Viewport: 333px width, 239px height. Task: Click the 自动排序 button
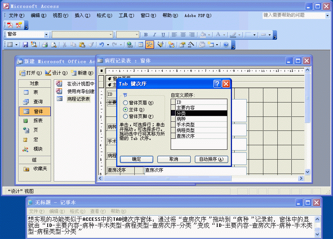(211, 159)
